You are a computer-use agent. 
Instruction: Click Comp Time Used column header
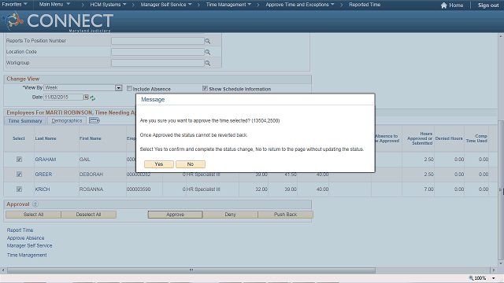click(x=476, y=138)
